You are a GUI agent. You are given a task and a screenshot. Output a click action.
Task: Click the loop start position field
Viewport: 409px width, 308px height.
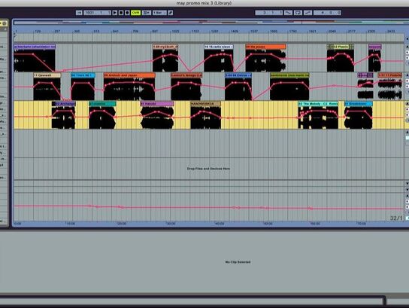[268, 13]
